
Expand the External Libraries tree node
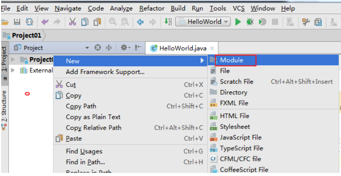[x=13, y=70]
